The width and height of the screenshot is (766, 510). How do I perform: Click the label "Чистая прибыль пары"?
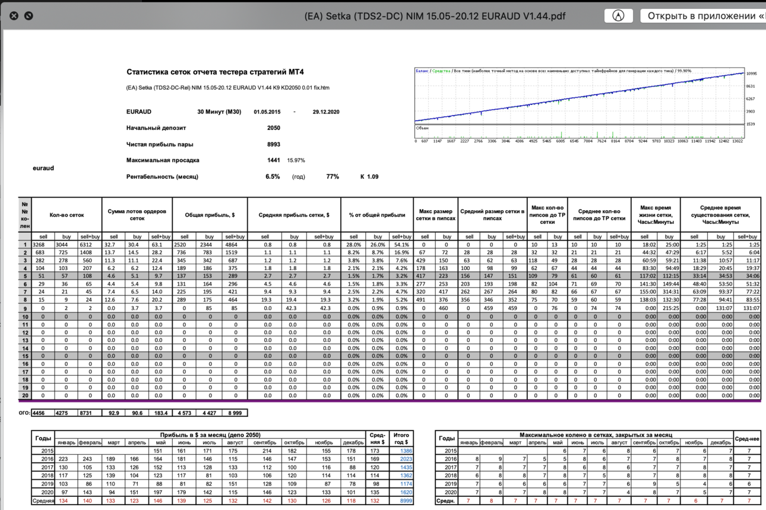(x=160, y=144)
